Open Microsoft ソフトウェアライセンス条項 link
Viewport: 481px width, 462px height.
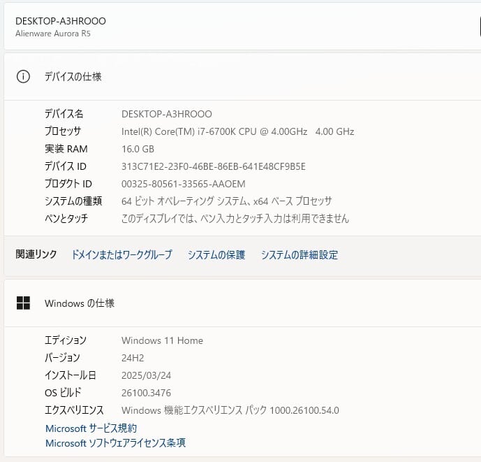point(115,443)
